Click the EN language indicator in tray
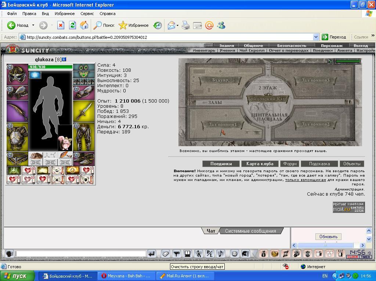The image size is (376, 281). point(325,276)
